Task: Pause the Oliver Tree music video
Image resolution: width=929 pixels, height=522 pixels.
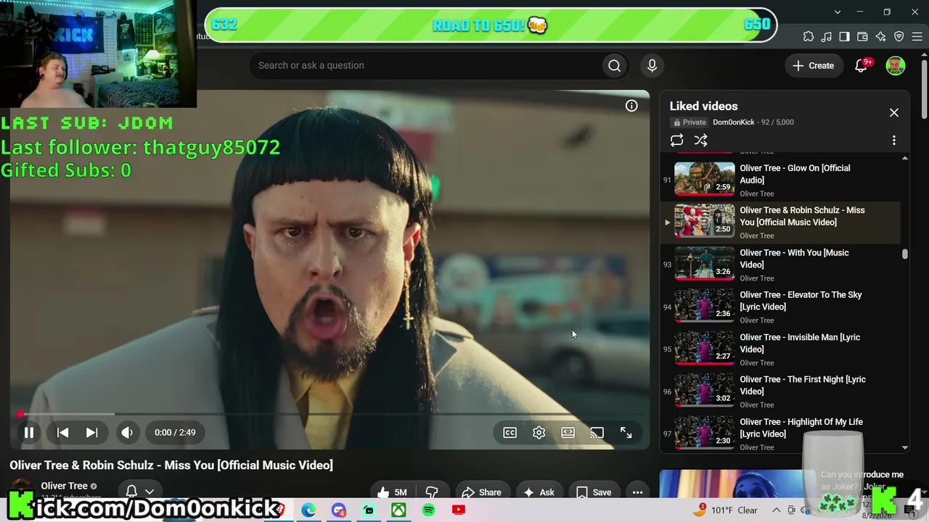Action: click(29, 433)
